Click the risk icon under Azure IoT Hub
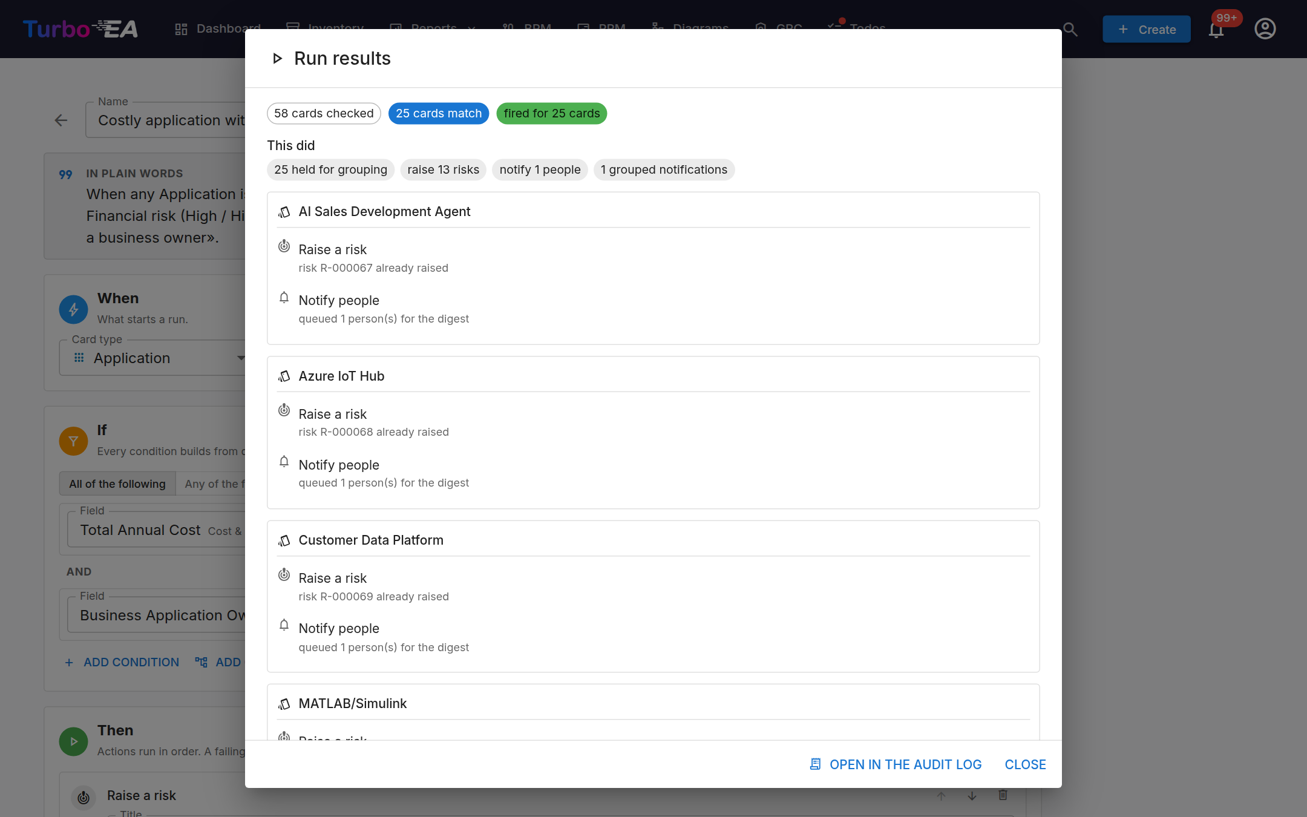The height and width of the screenshot is (817, 1307). [x=284, y=410]
